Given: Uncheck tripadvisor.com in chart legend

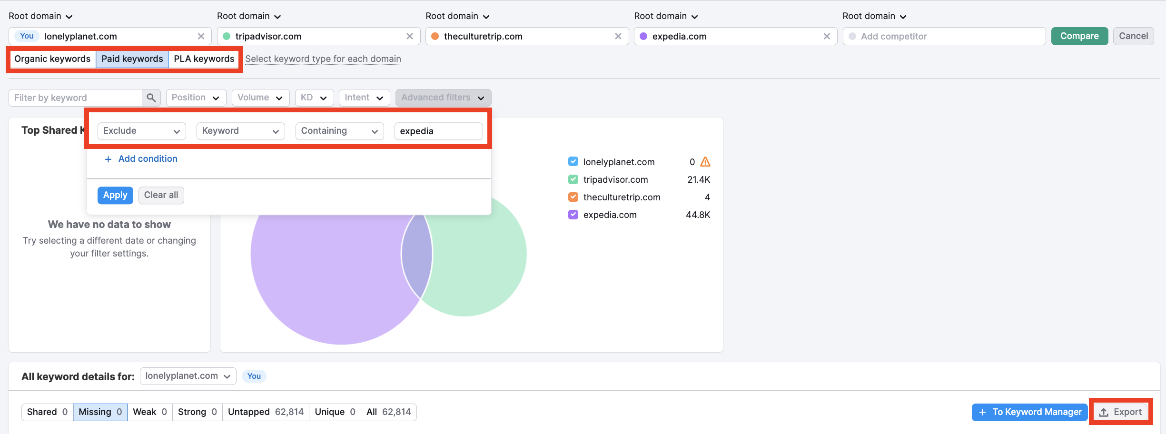Looking at the screenshot, I should 573,179.
